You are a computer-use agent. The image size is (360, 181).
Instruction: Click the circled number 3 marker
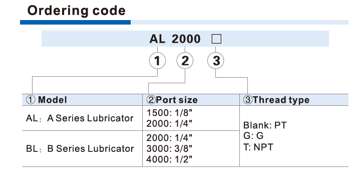click(x=216, y=61)
